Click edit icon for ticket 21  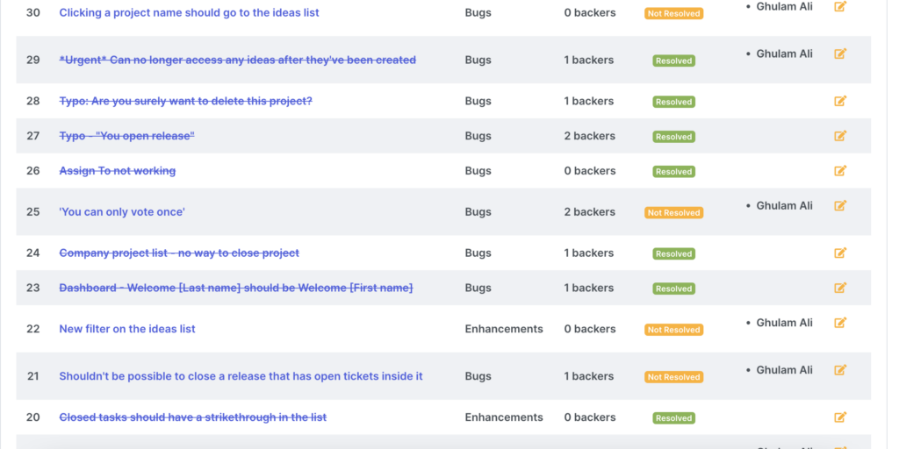[x=840, y=370]
